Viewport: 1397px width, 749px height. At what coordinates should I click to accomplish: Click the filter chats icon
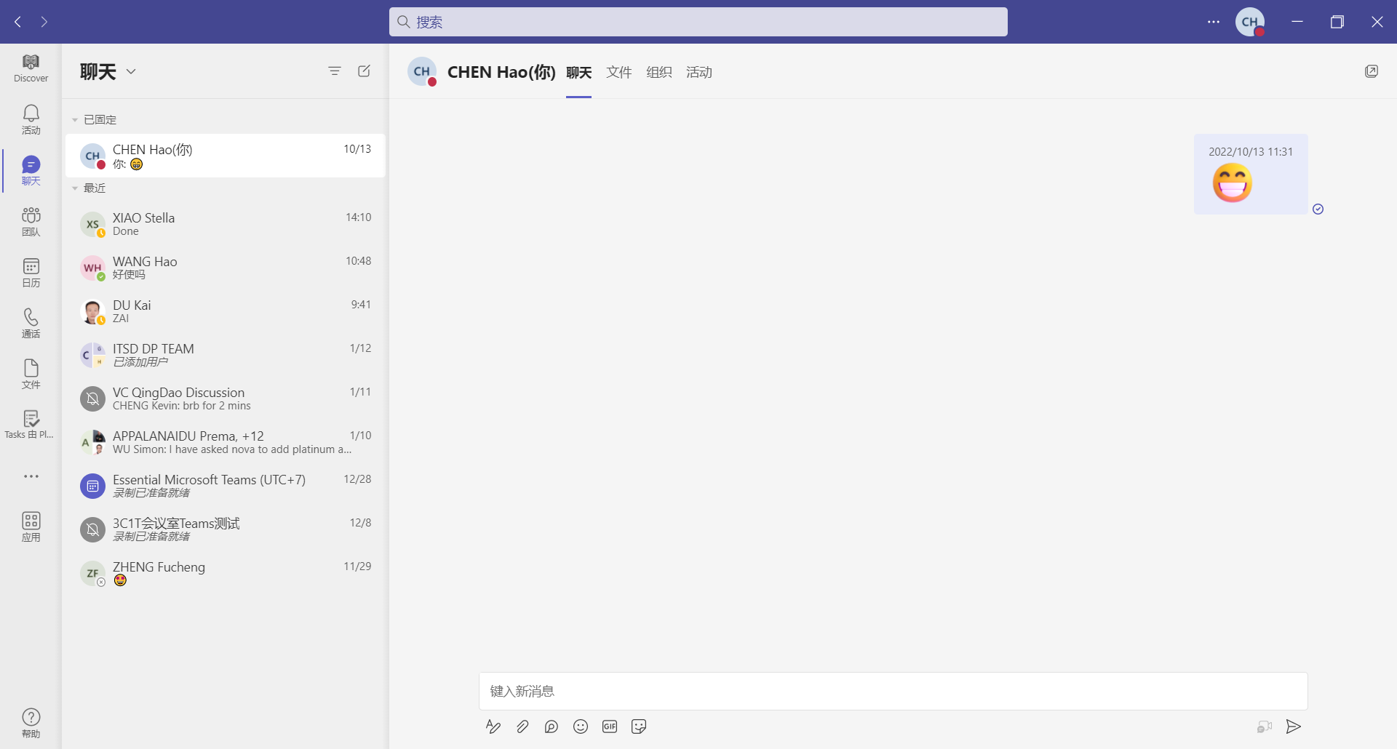pyautogui.click(x=335, y=71)
